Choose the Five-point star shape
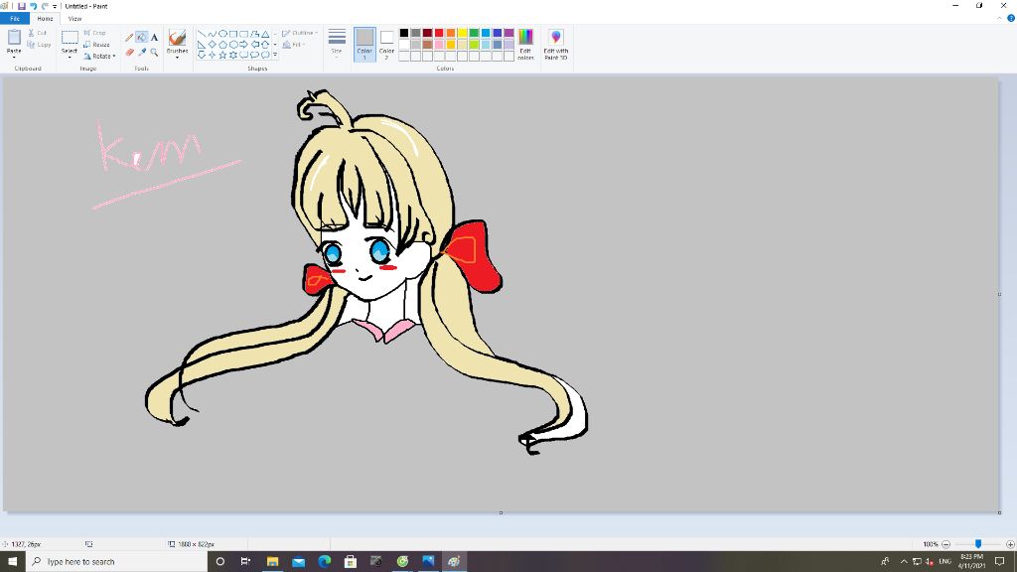The height and width of the screenshot is (572, 1017). pos(222,56)
